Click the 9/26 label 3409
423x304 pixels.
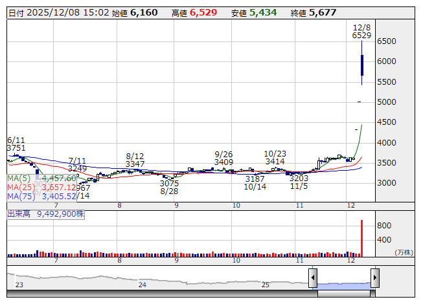[223, 162]
